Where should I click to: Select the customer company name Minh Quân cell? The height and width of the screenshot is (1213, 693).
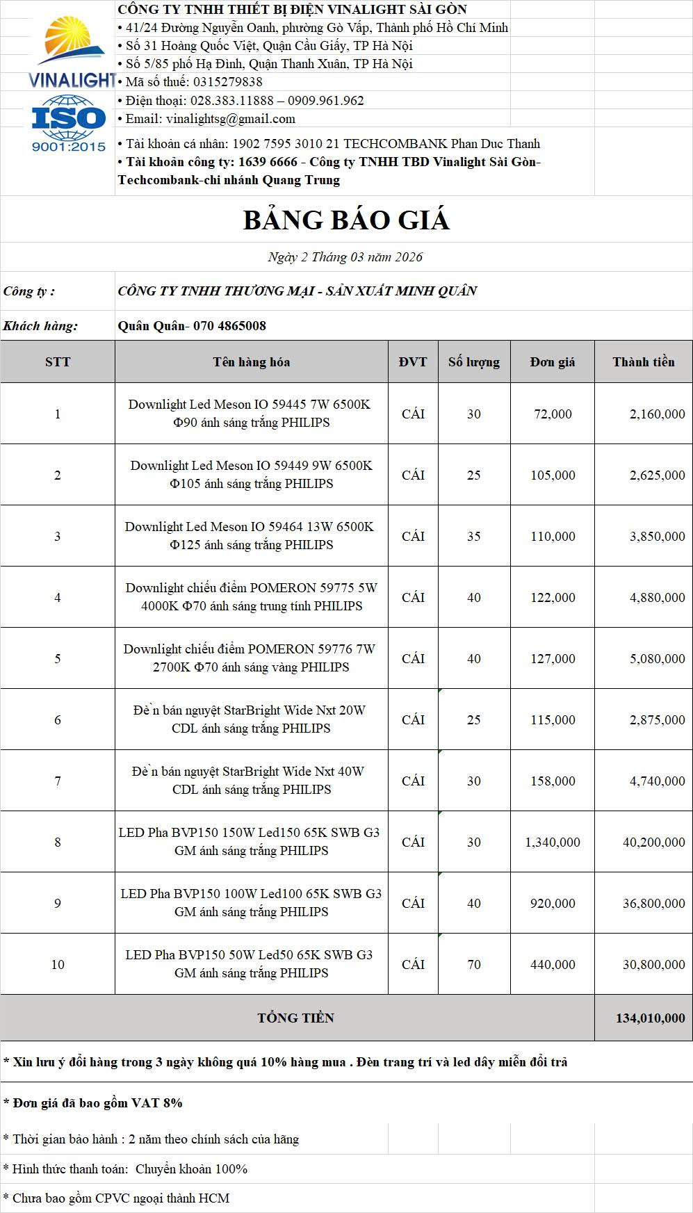point(403,291)
